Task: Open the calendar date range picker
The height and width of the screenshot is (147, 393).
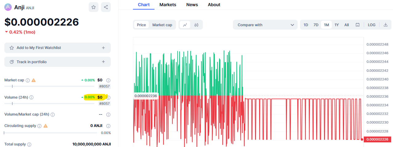Action: coord(358,25)
